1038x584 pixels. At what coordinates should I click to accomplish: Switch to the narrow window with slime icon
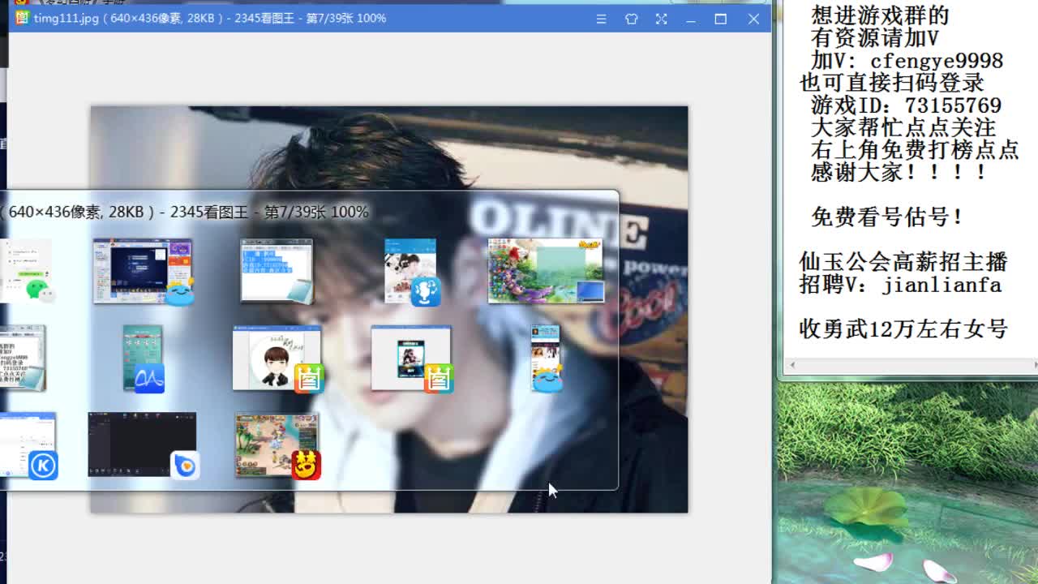546,359
